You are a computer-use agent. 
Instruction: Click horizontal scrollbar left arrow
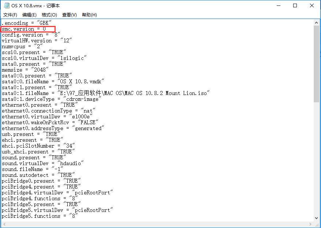click(x=4, y=224)
